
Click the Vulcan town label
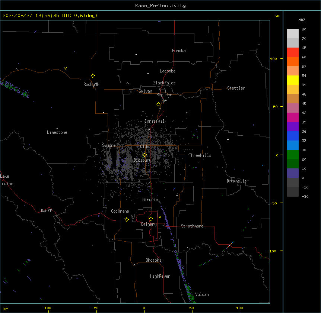coord(202,294)
